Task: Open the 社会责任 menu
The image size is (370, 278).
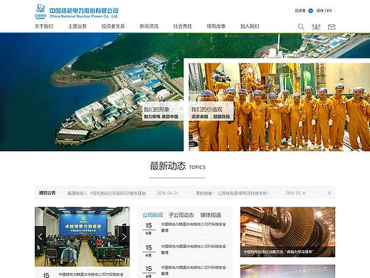Action: coord(182,26)
